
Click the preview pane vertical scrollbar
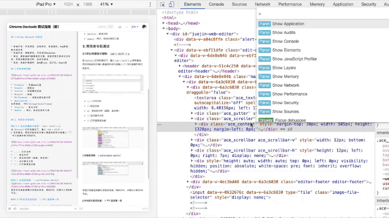point(148,134)
